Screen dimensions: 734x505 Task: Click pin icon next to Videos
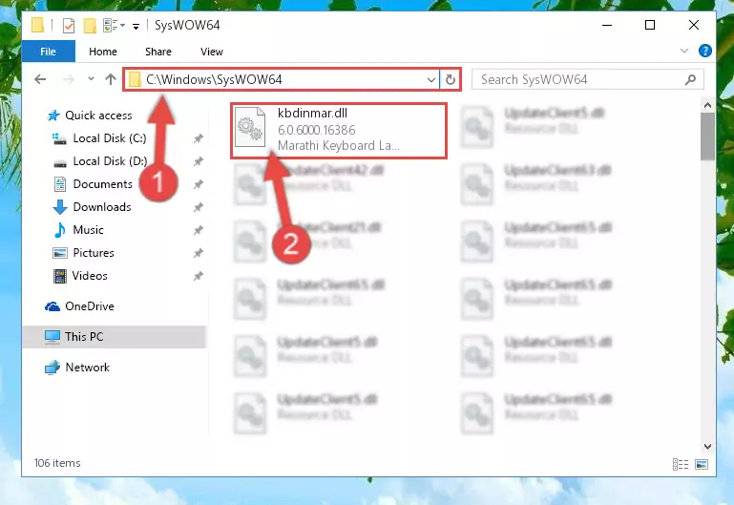pyautogui.click(x=199, y=276)
